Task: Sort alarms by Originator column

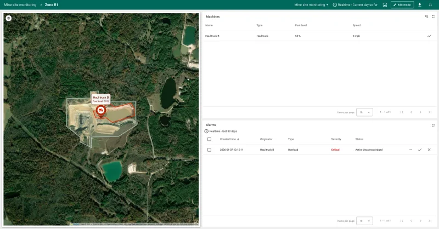Action: tap(266, 139)
